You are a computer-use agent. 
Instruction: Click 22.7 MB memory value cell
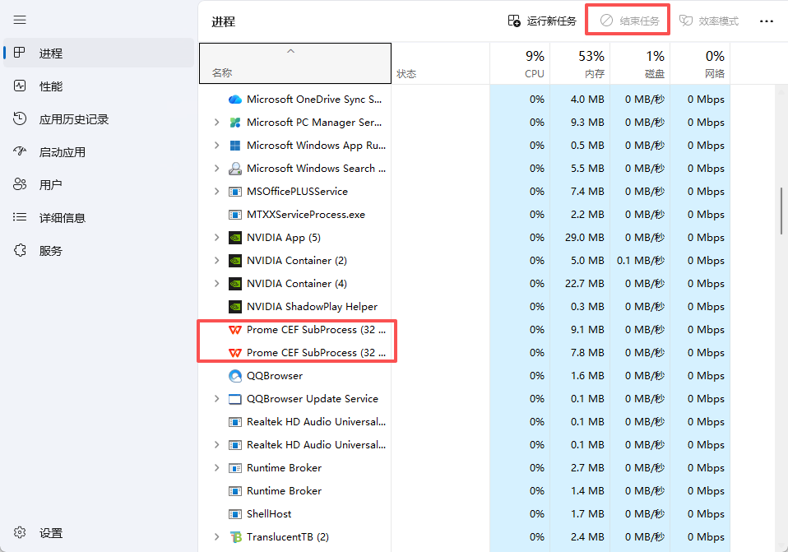580,284
